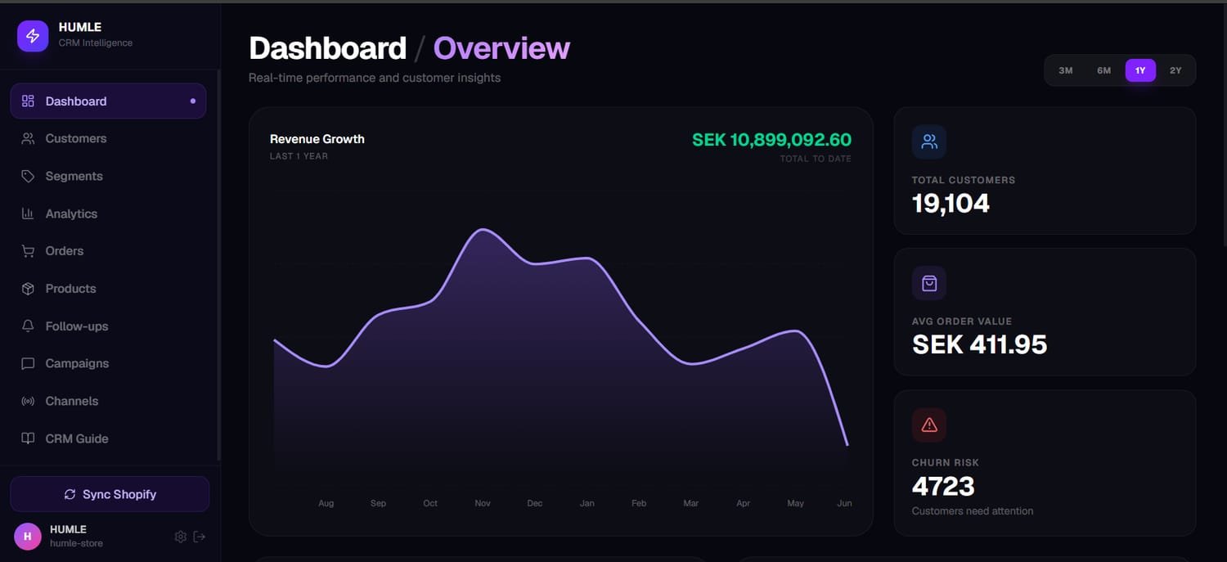The width and height of the screenshot is (1227, 562).
Task: Click the humle-store account name
Action: 76,543
